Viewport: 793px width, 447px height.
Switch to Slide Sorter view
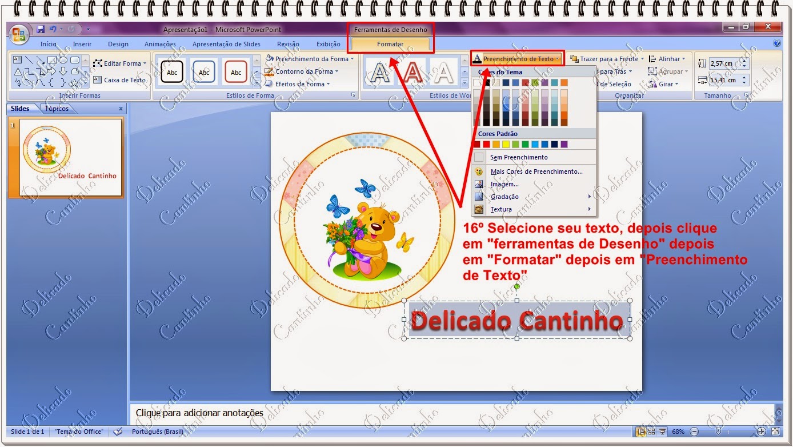652,432
